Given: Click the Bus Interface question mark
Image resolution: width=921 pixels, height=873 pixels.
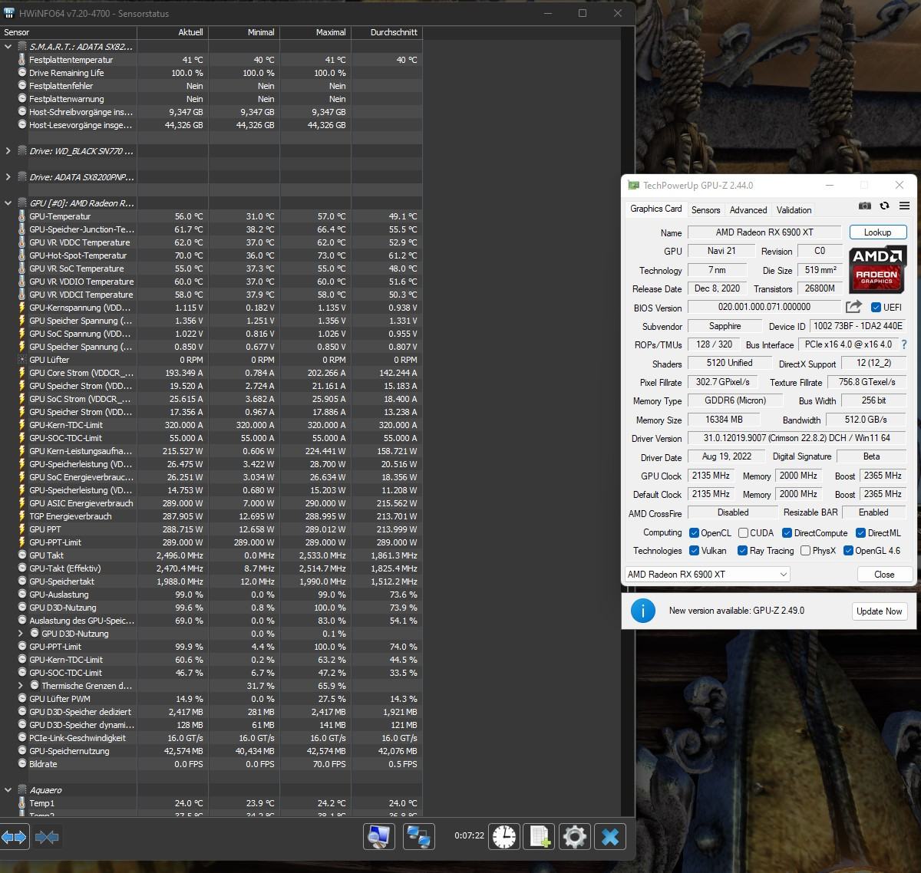Looking at the screenshot, I should click(903, 344).
